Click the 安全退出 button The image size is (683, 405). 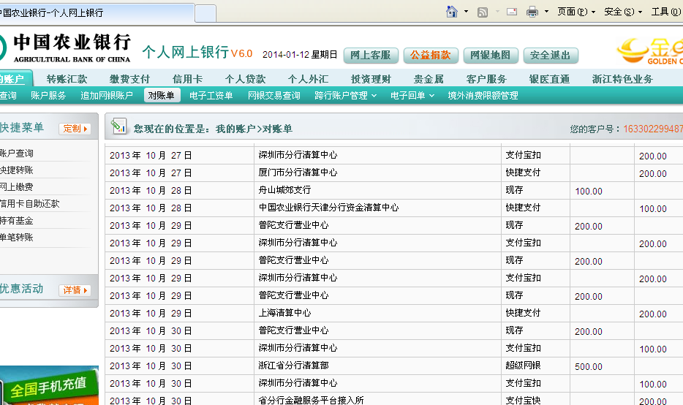(550, 55)
